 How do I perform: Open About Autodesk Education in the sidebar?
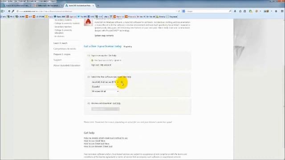[x=67, y=65]
